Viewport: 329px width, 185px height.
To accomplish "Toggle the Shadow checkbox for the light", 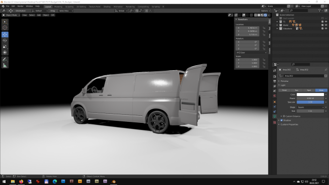I will 281,120.
